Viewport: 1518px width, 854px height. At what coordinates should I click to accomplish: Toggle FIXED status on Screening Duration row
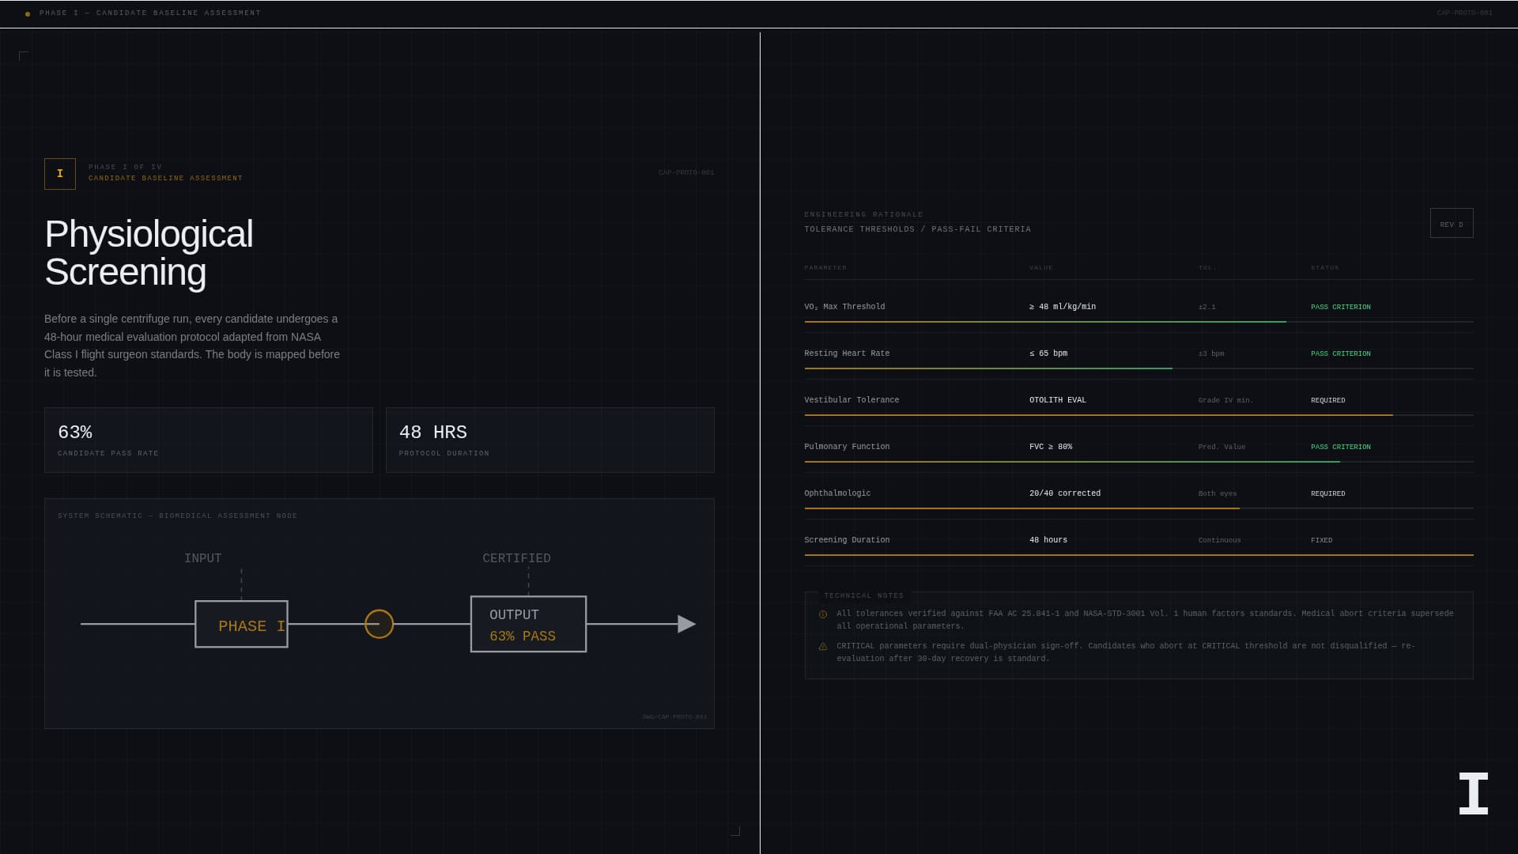coord(1322,540)
